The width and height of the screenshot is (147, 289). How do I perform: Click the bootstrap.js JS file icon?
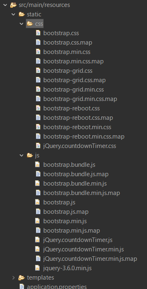[x=38, y=202]
